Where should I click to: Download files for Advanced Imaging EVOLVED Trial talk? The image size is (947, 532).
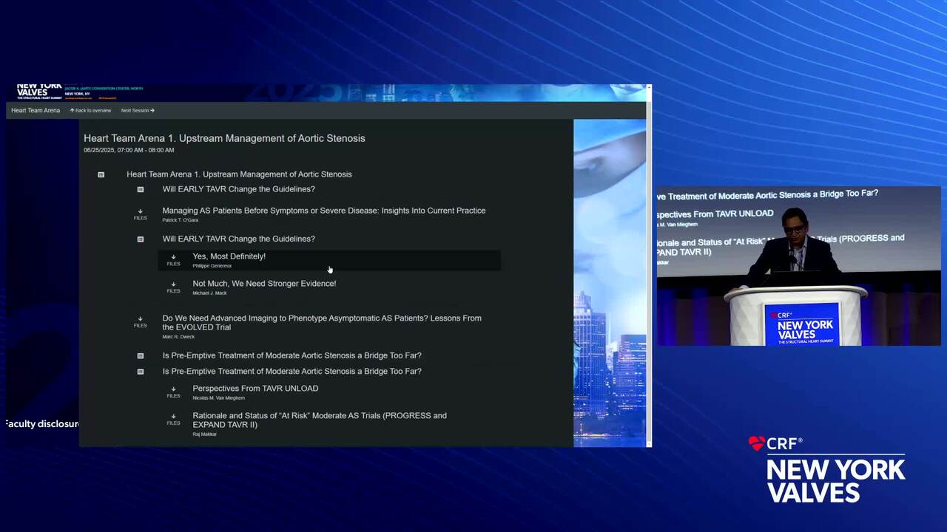140,322
